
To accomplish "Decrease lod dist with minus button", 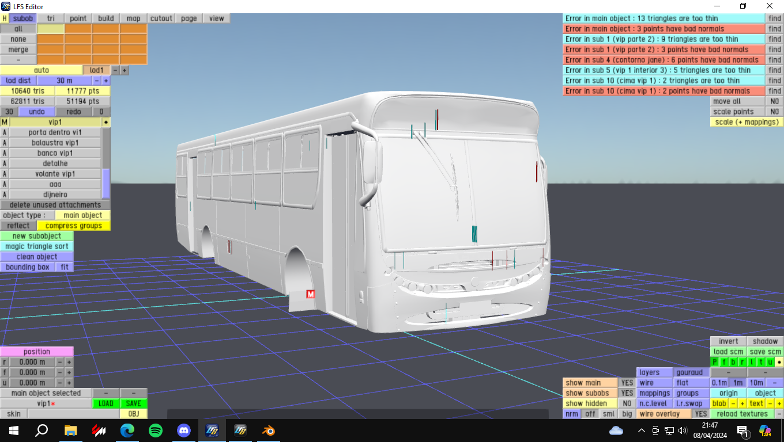I will click(x=97, y=81).
